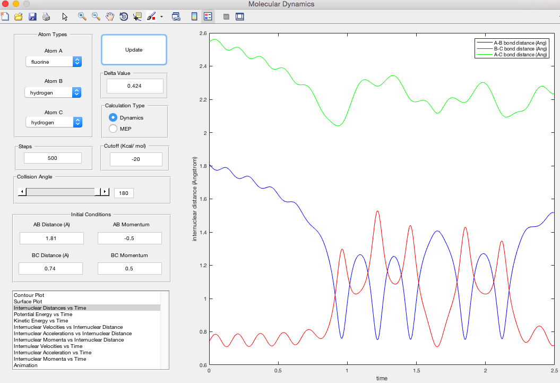Select the Zoom In magnifier tool

tap(82, 16)
